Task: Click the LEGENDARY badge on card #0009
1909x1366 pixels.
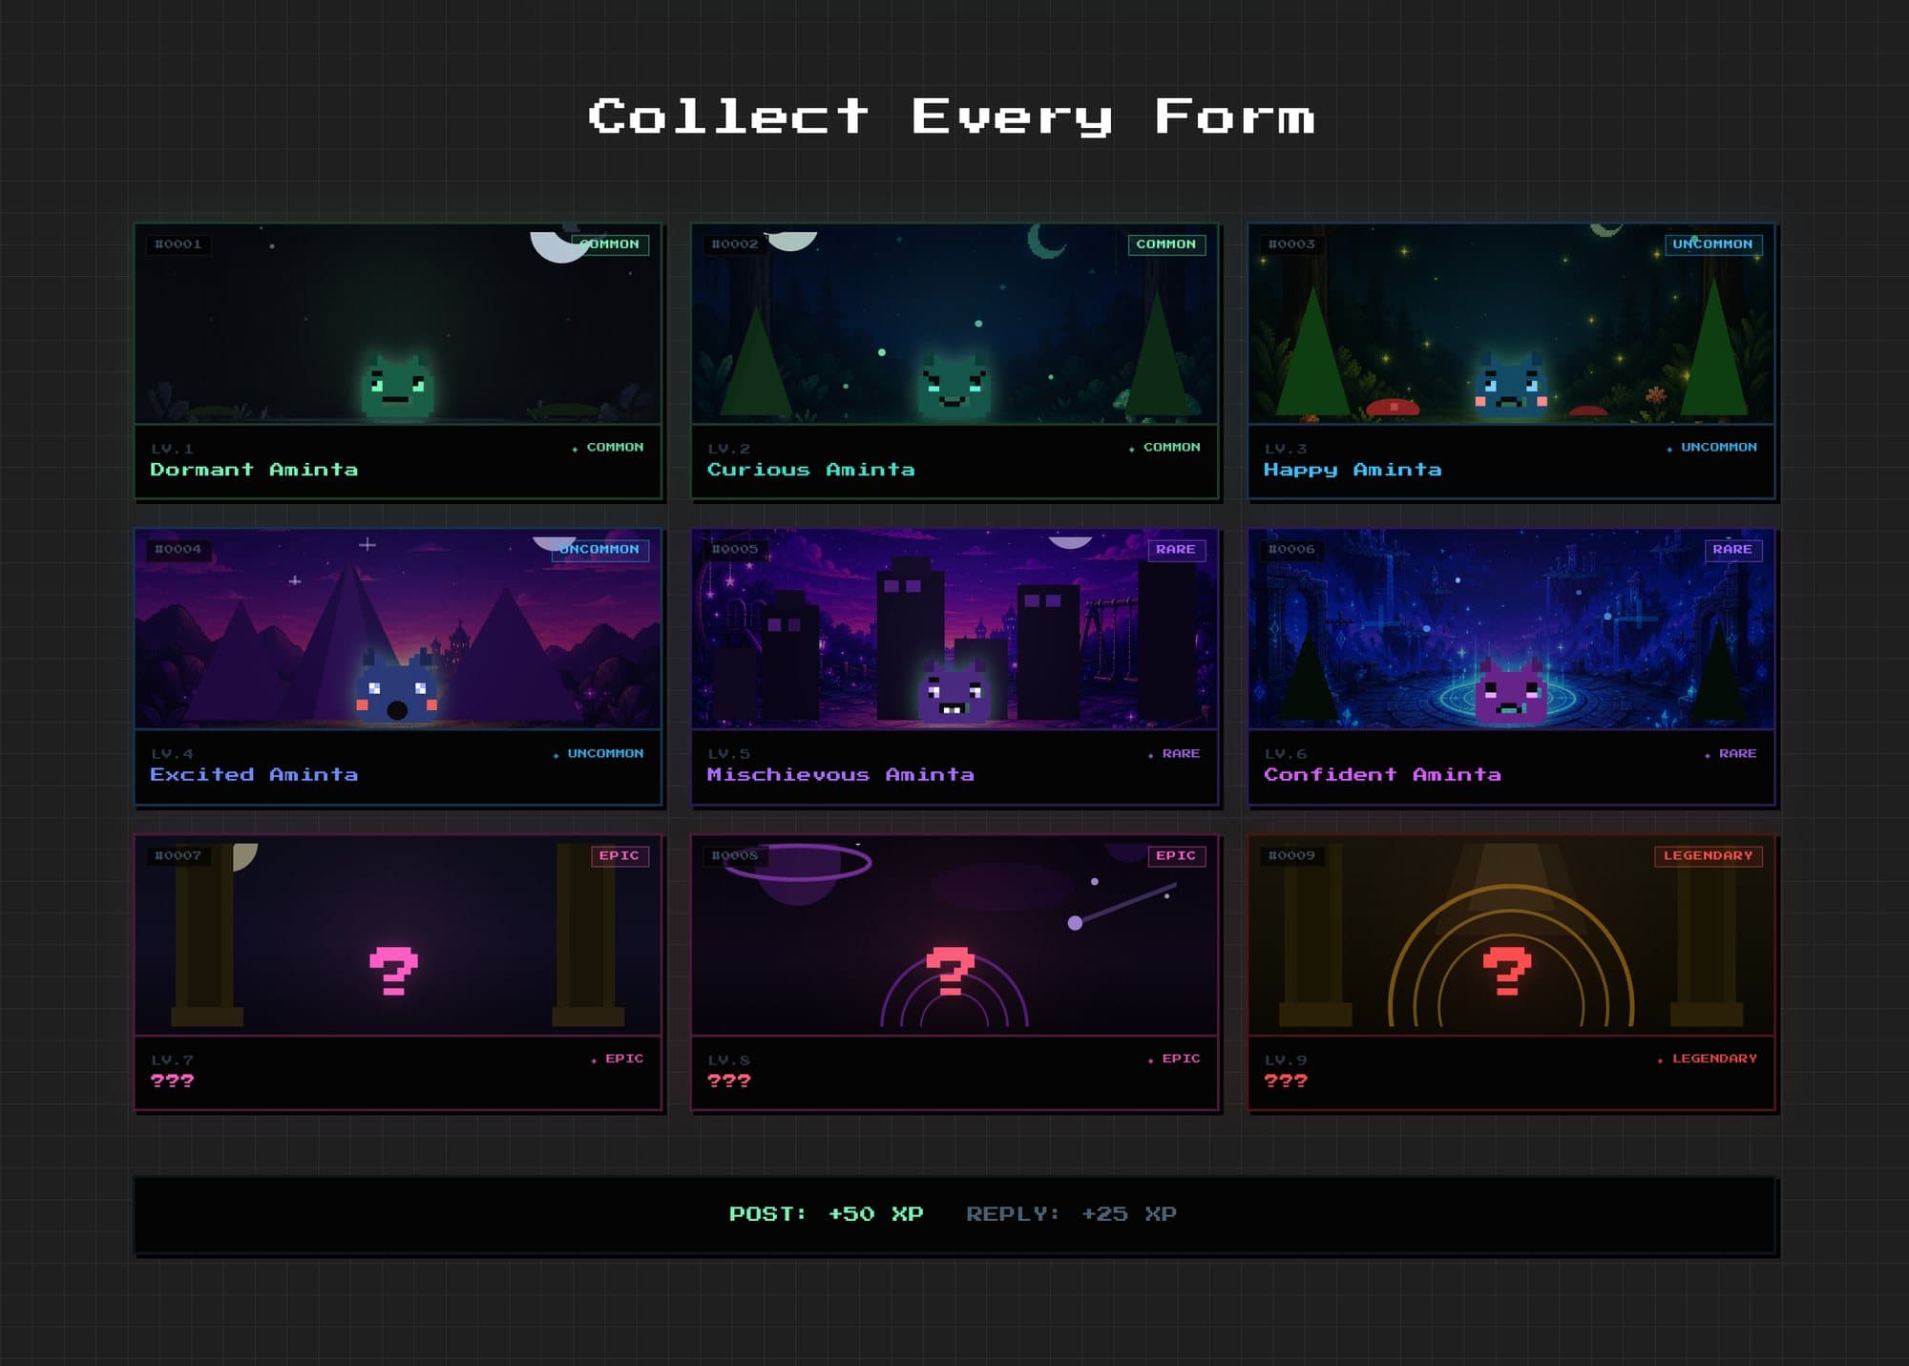Action: pos(1709,856)
